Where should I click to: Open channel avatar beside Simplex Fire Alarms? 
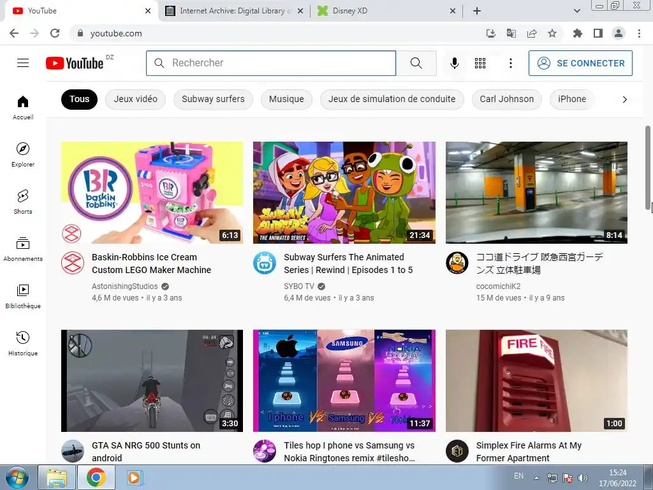(x=457, y=451)
